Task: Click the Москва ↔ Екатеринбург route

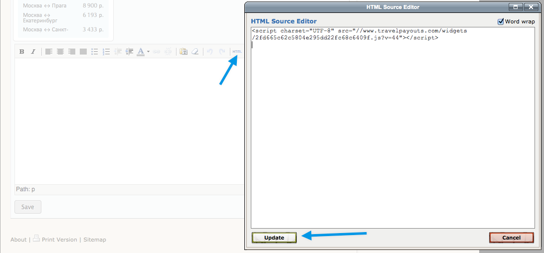Action: pos(40,17)
